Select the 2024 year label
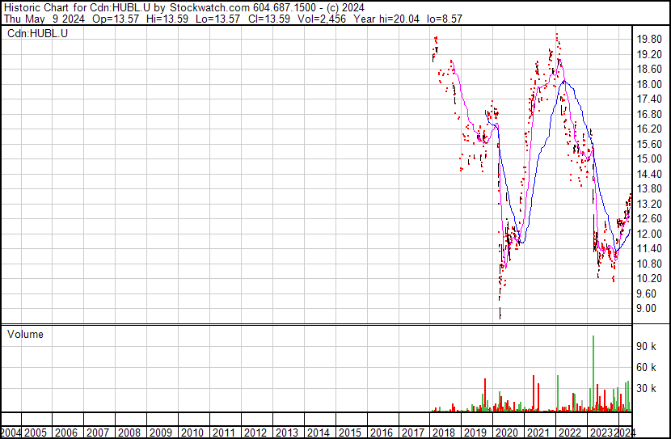 625,433
